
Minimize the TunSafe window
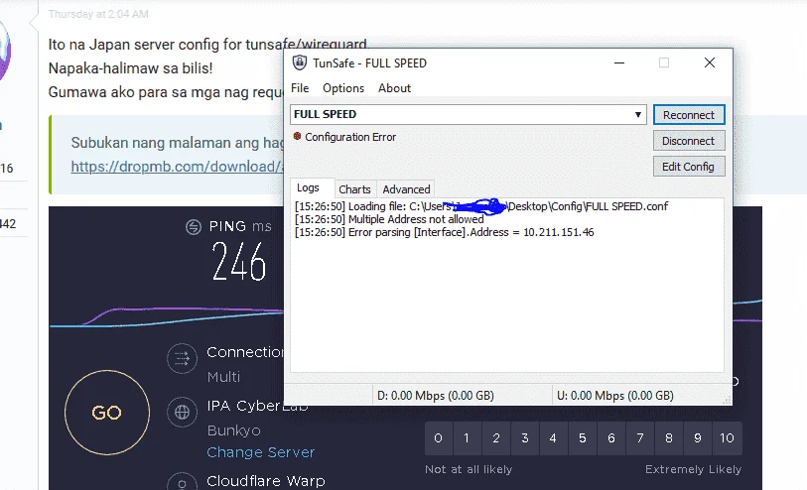(x=619, y=62)
